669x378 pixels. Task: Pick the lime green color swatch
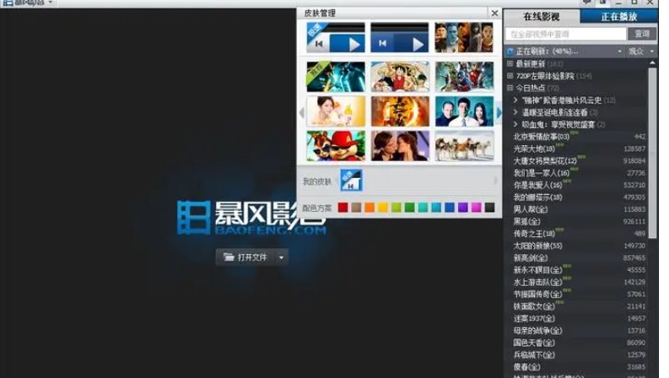397,208
